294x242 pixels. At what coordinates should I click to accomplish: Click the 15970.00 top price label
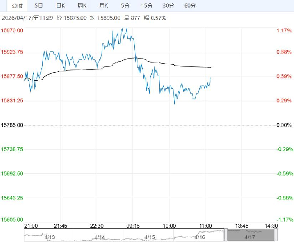[x=12, y=31]
